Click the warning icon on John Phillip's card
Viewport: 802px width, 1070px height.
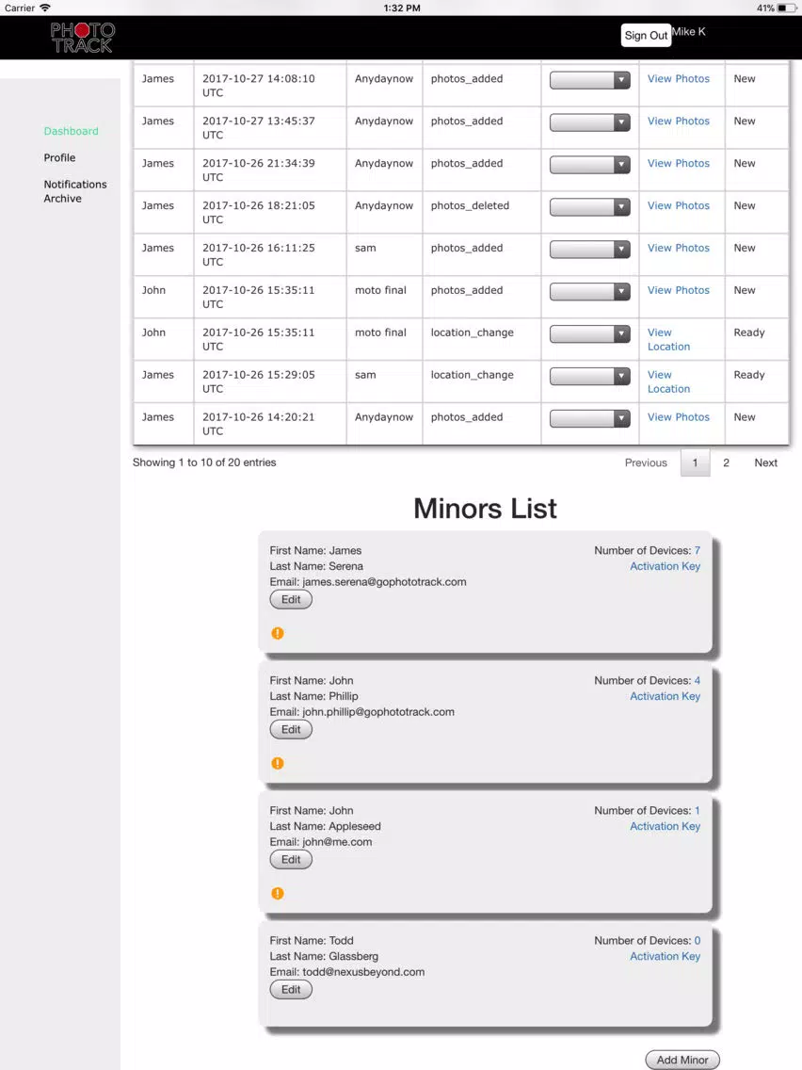(278, 763)
